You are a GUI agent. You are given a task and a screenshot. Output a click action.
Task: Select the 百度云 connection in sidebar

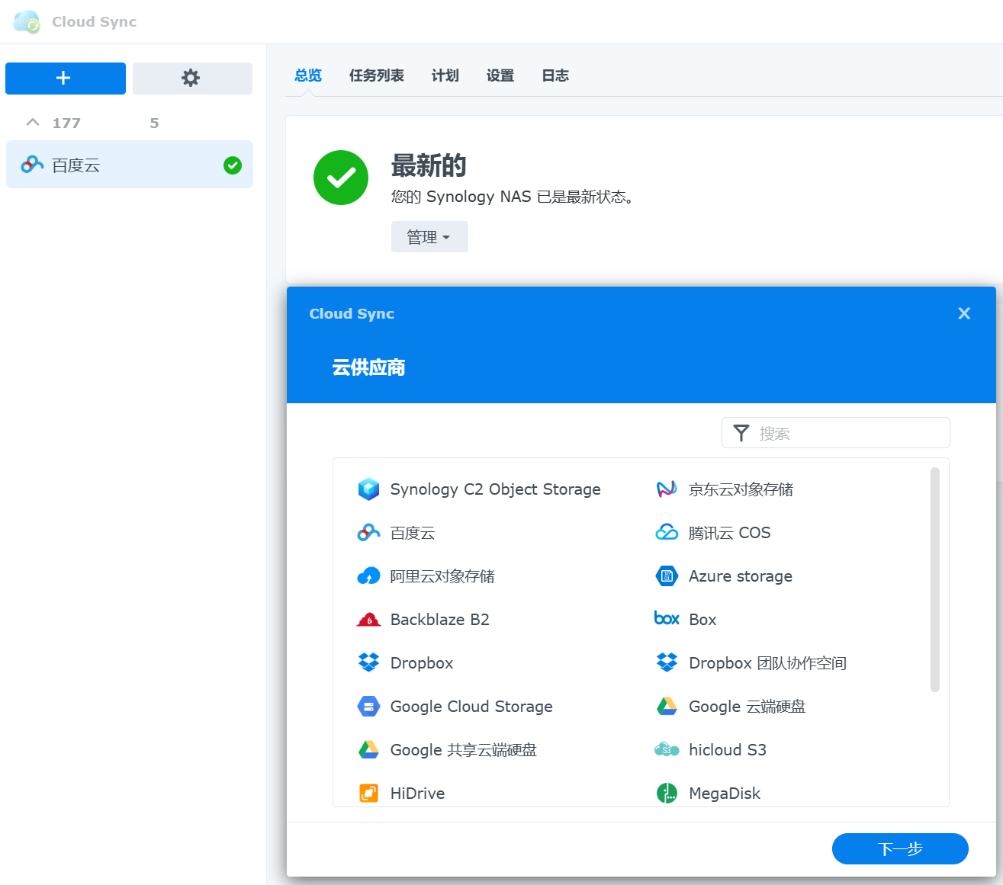[x=130, y=165]
